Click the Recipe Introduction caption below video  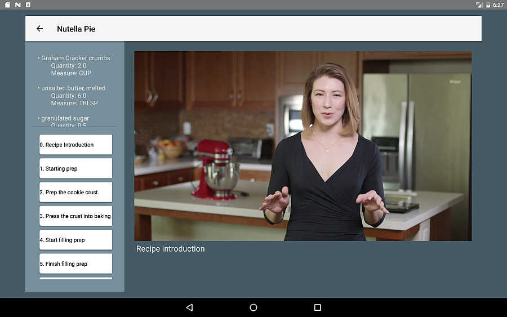pyautogui.click(x=170, y=249)
